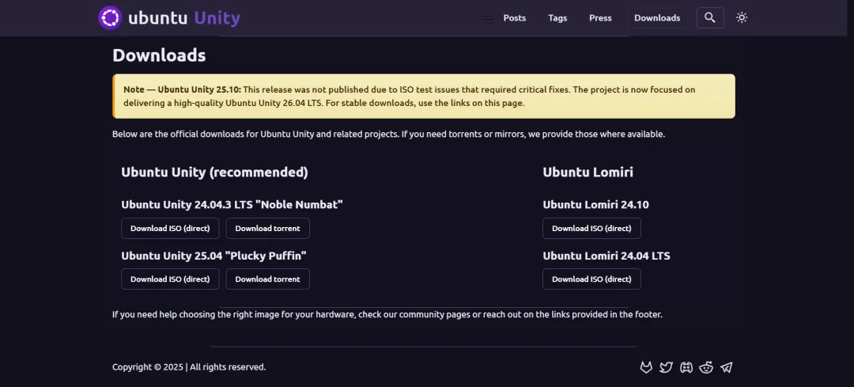854x387 pixels.
Task: Click the "ubuntu Unity" site title
Action: pyautogui.click(x=184, y=17)
